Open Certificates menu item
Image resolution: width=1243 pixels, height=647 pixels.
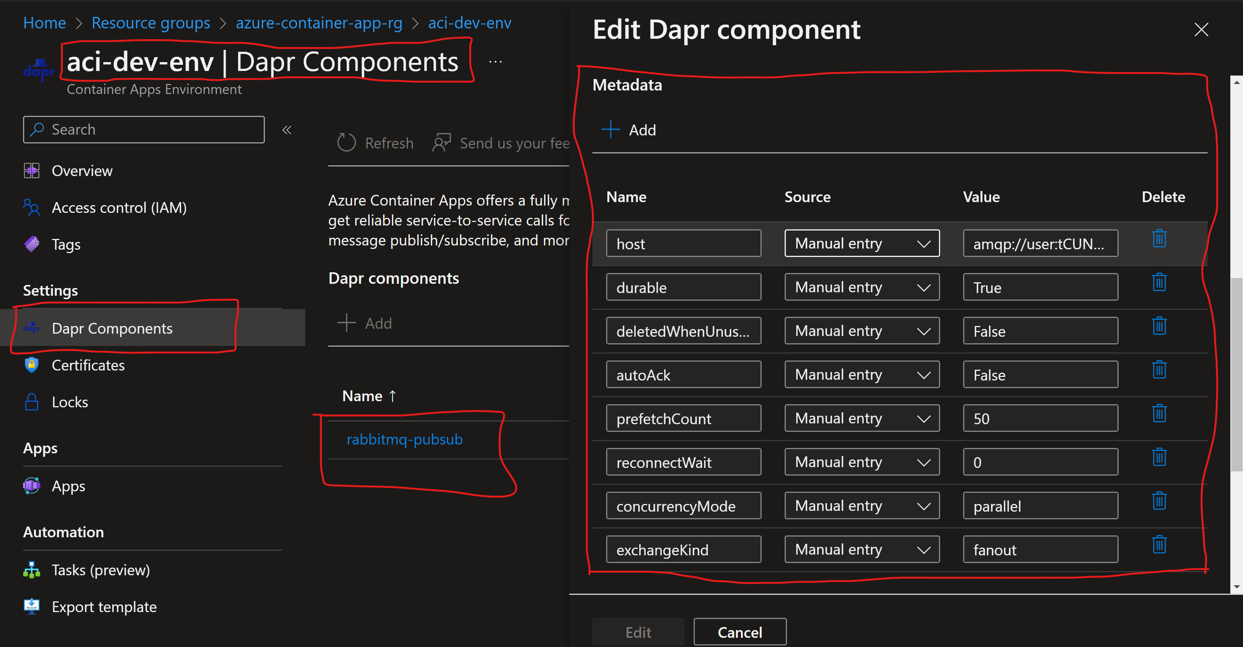(88, 365)
